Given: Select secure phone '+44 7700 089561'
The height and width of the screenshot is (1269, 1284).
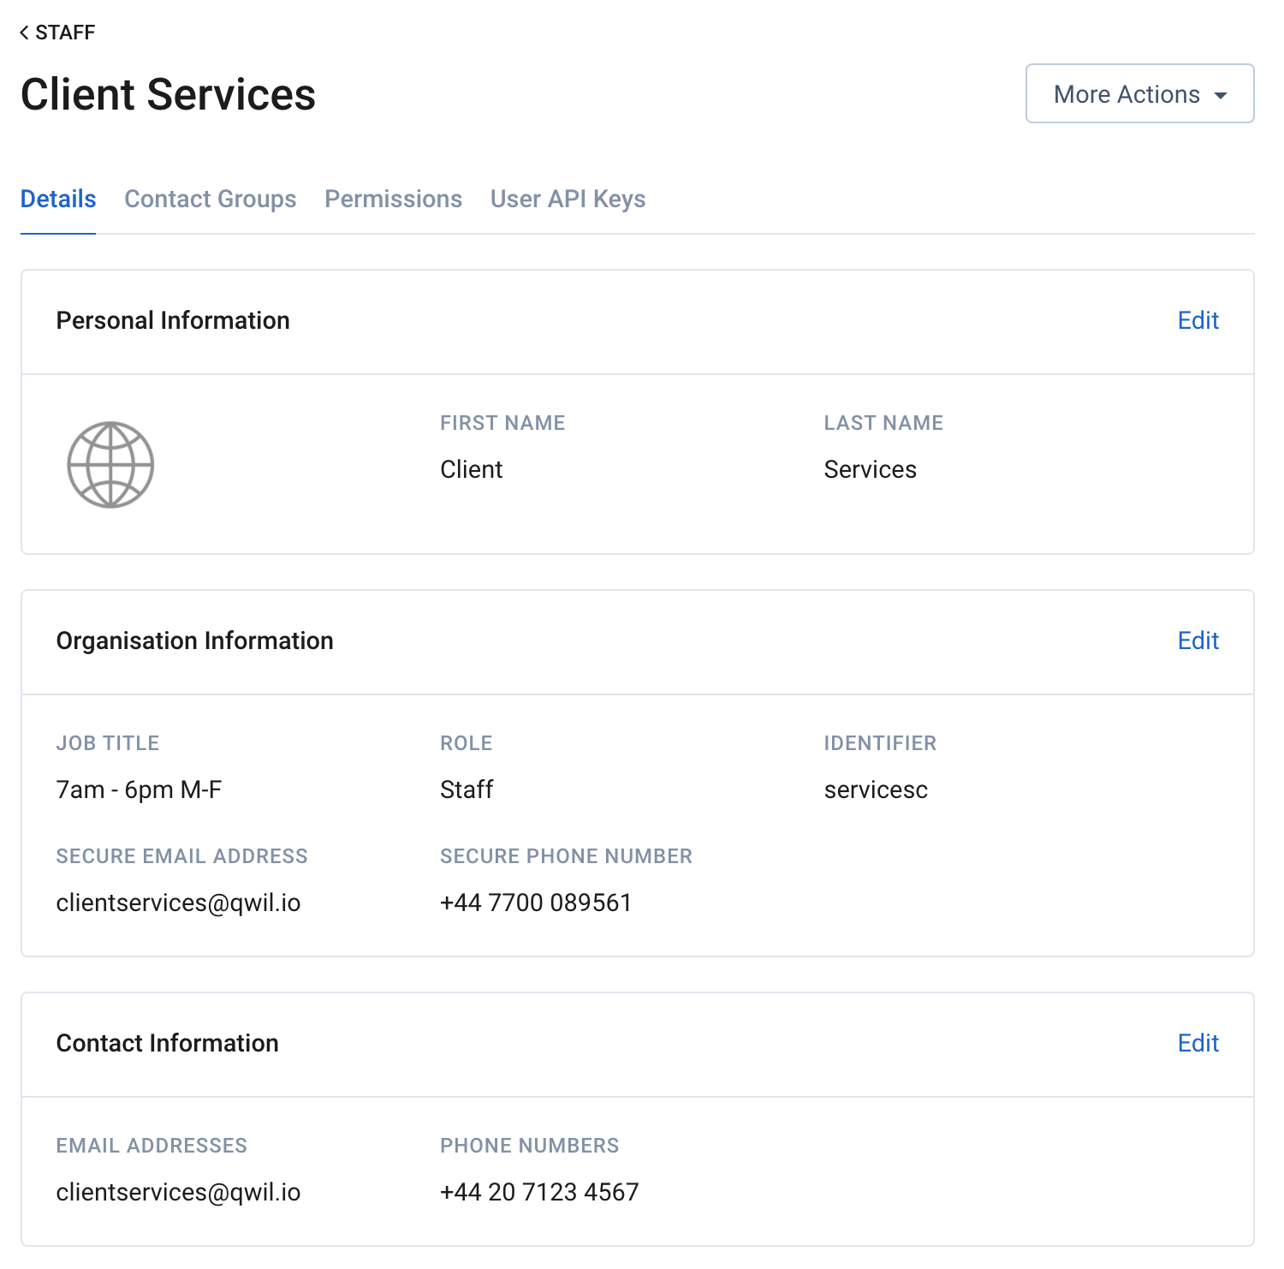Looking at the screenshot, I should (536, 903).
